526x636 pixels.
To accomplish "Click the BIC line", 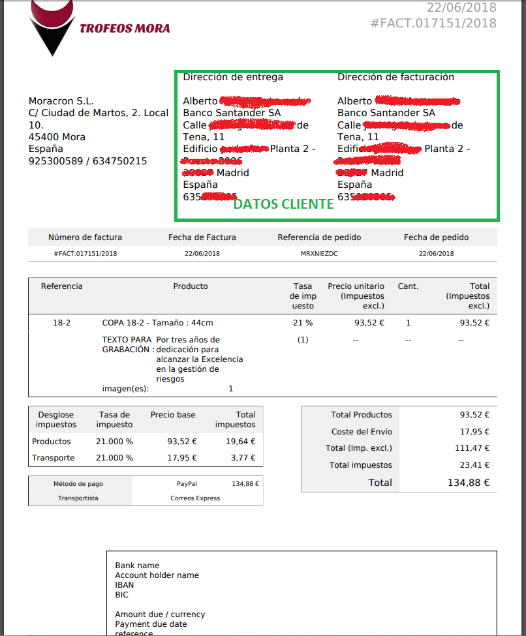I will pyautogui.click(x=121, y=595).
